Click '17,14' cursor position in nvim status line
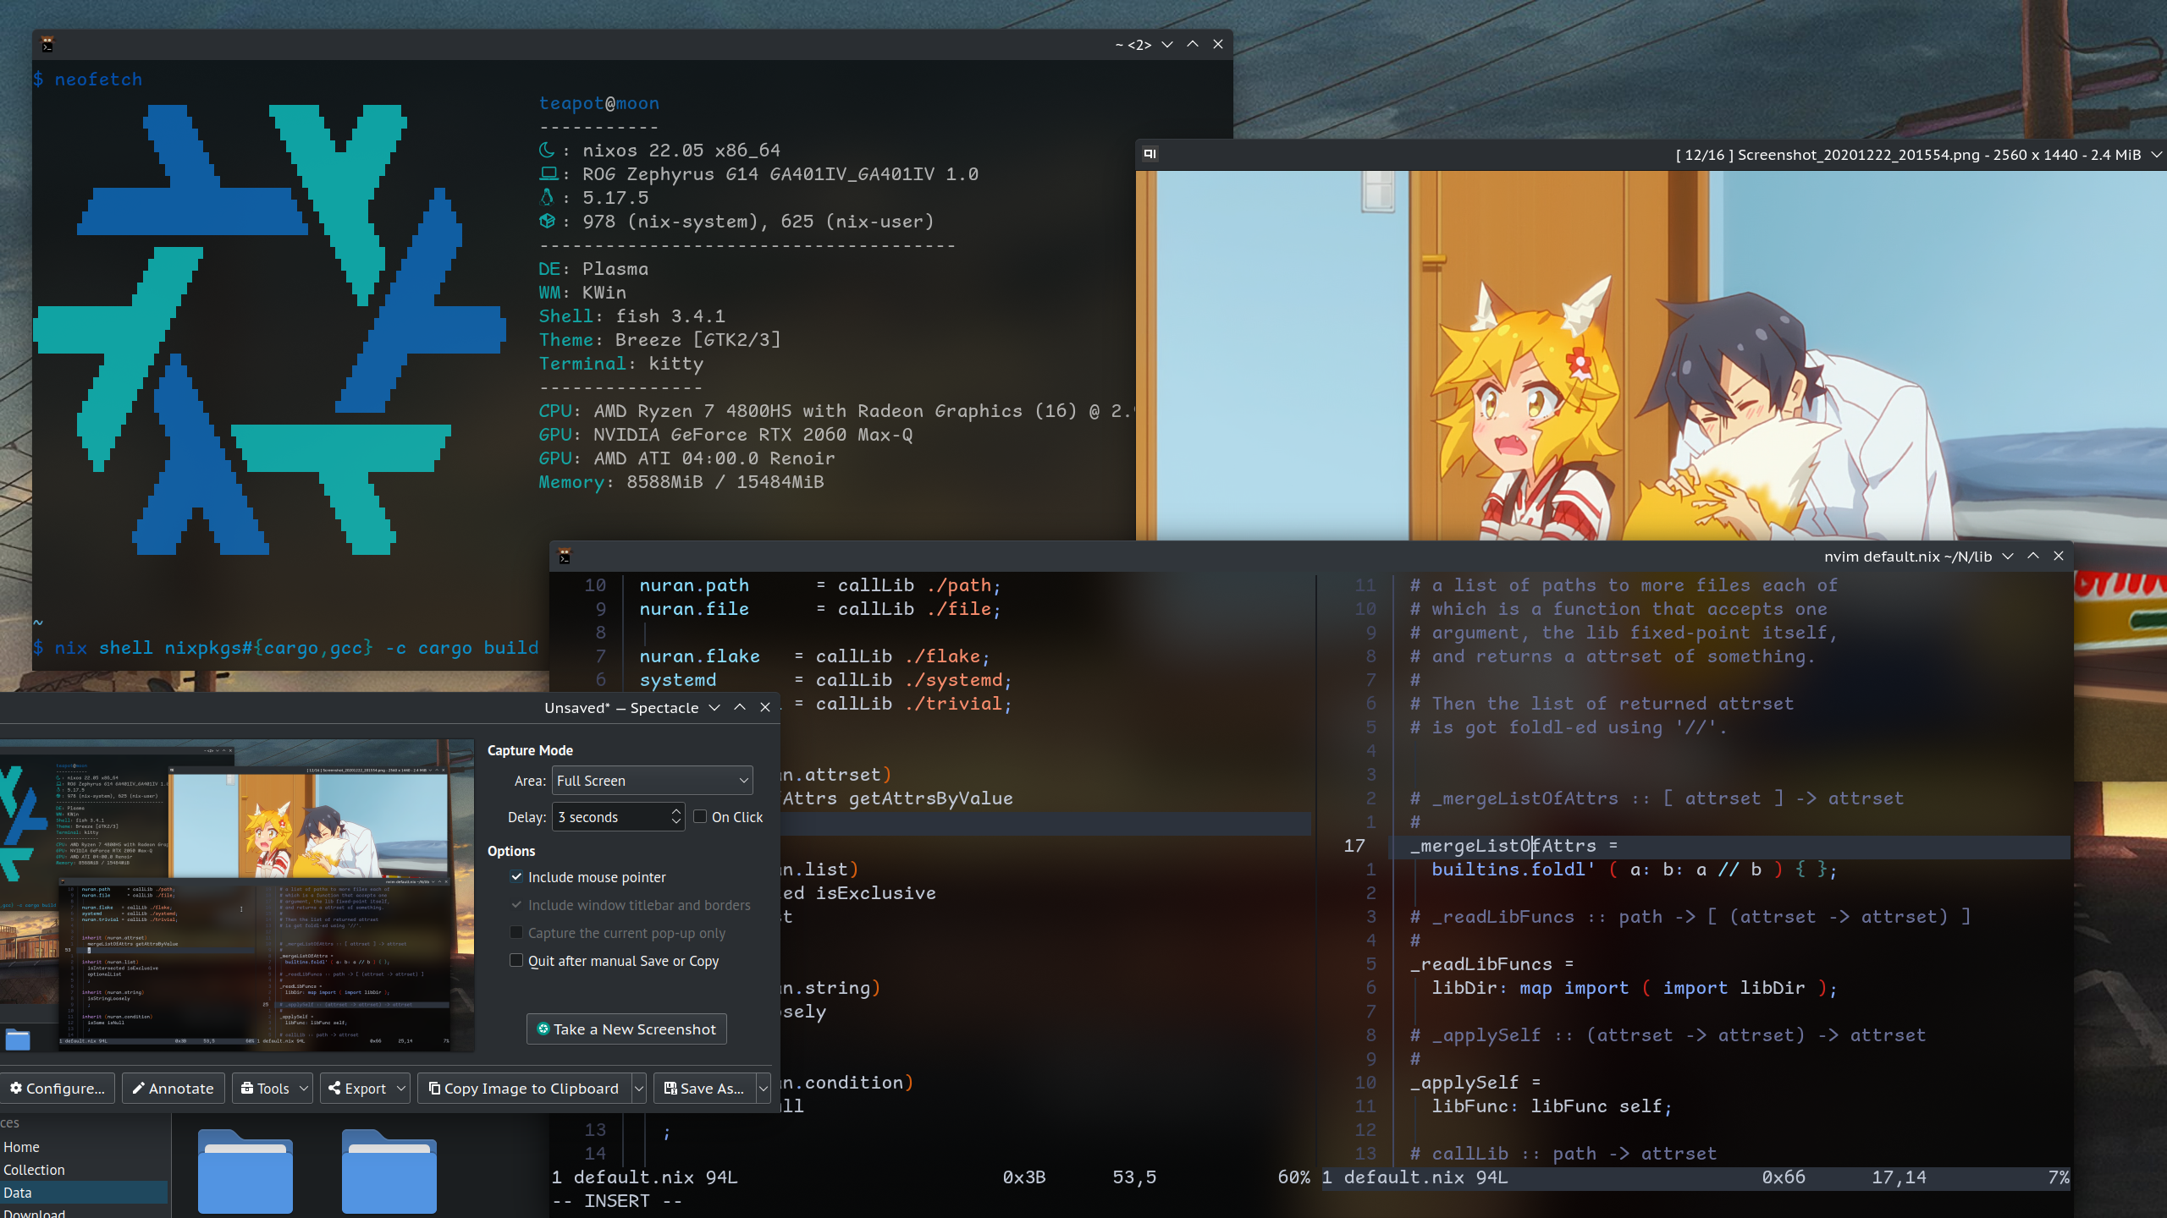Image resolution: width=2167 pixels, height=1218 pixels. (1899, 1177)
